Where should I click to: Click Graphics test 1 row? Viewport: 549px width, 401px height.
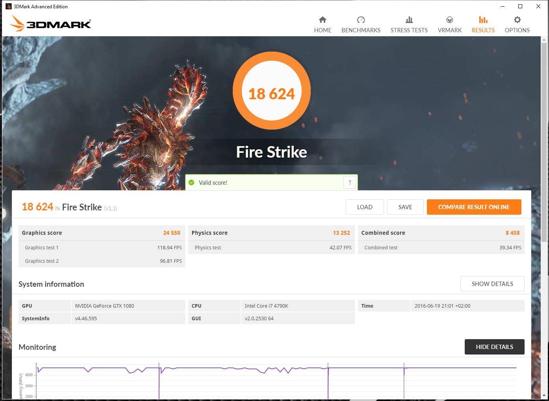click(x=102, y=247)
